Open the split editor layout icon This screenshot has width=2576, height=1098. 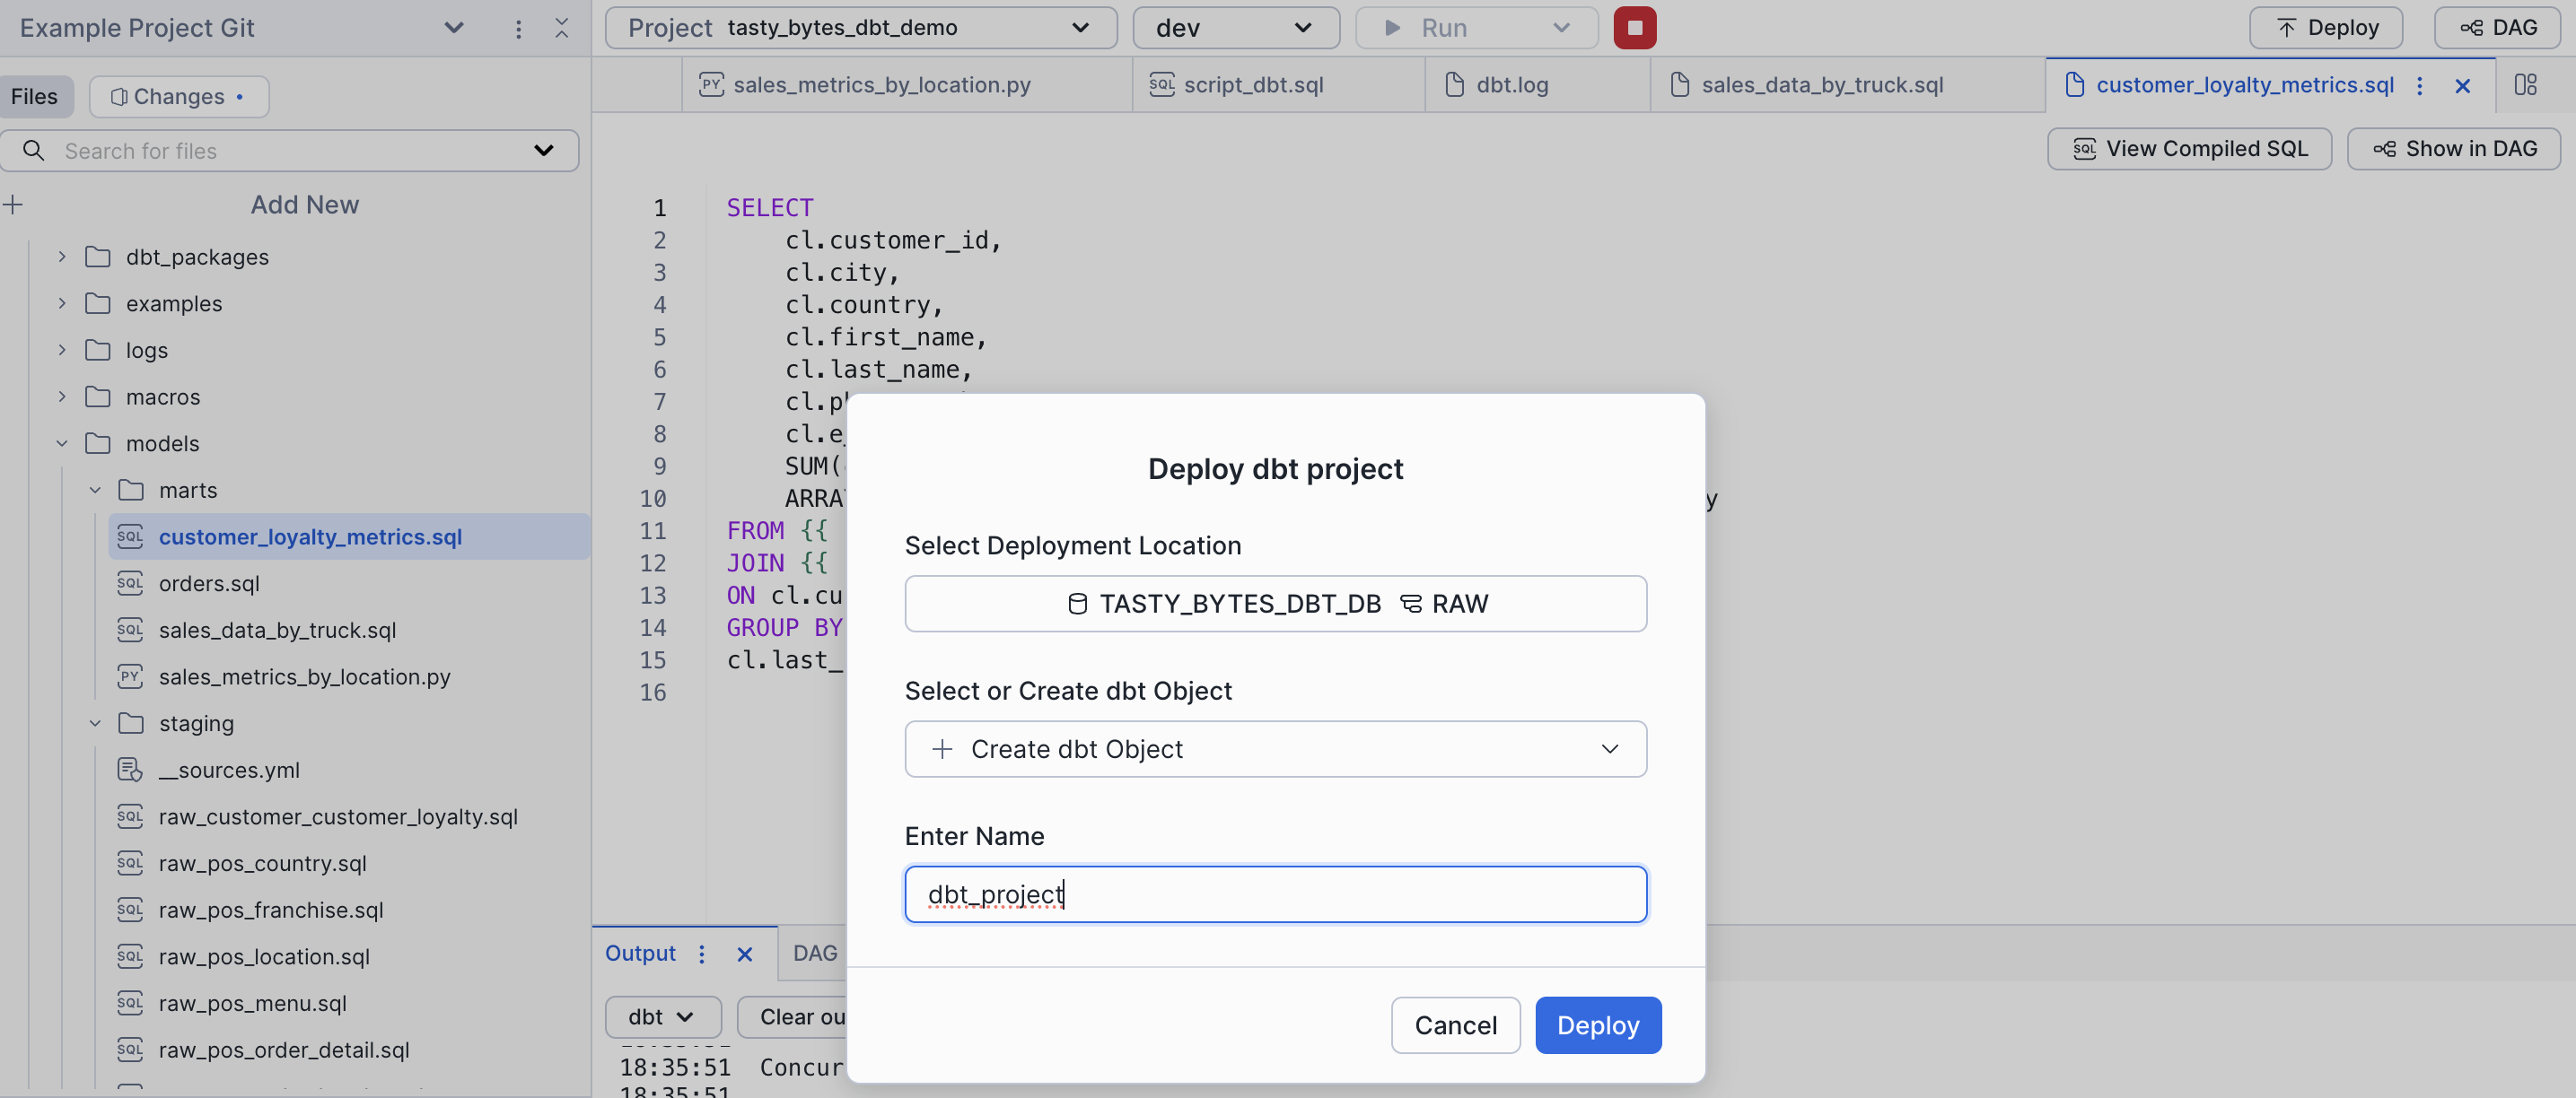pyautogui.click(x=2525, y=85)
